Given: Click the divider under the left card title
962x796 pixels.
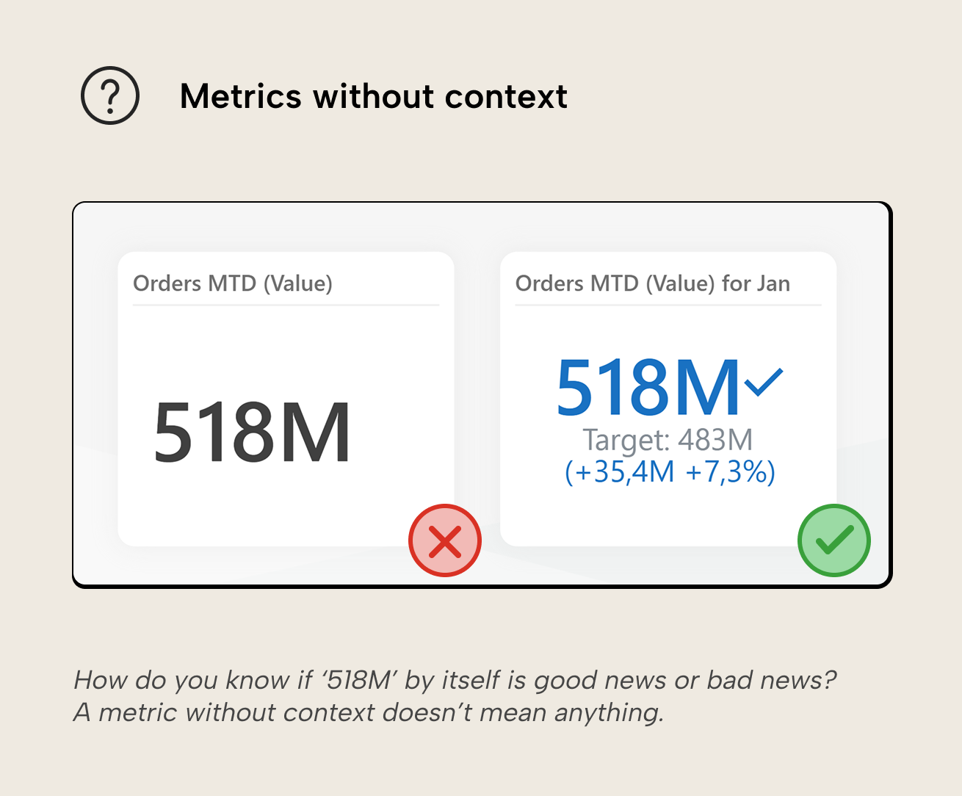Looking at the screenshot, I should (286, 305).
